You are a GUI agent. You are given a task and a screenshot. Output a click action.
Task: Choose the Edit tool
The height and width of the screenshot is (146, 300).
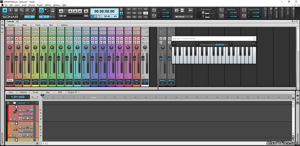(x=22, y=10)
